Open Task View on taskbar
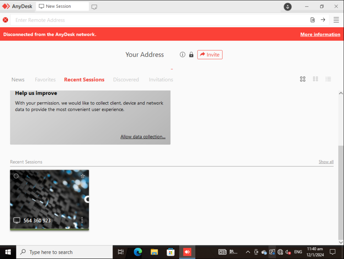The width and height of the screenshot is (344, 259). pos(121,252)
